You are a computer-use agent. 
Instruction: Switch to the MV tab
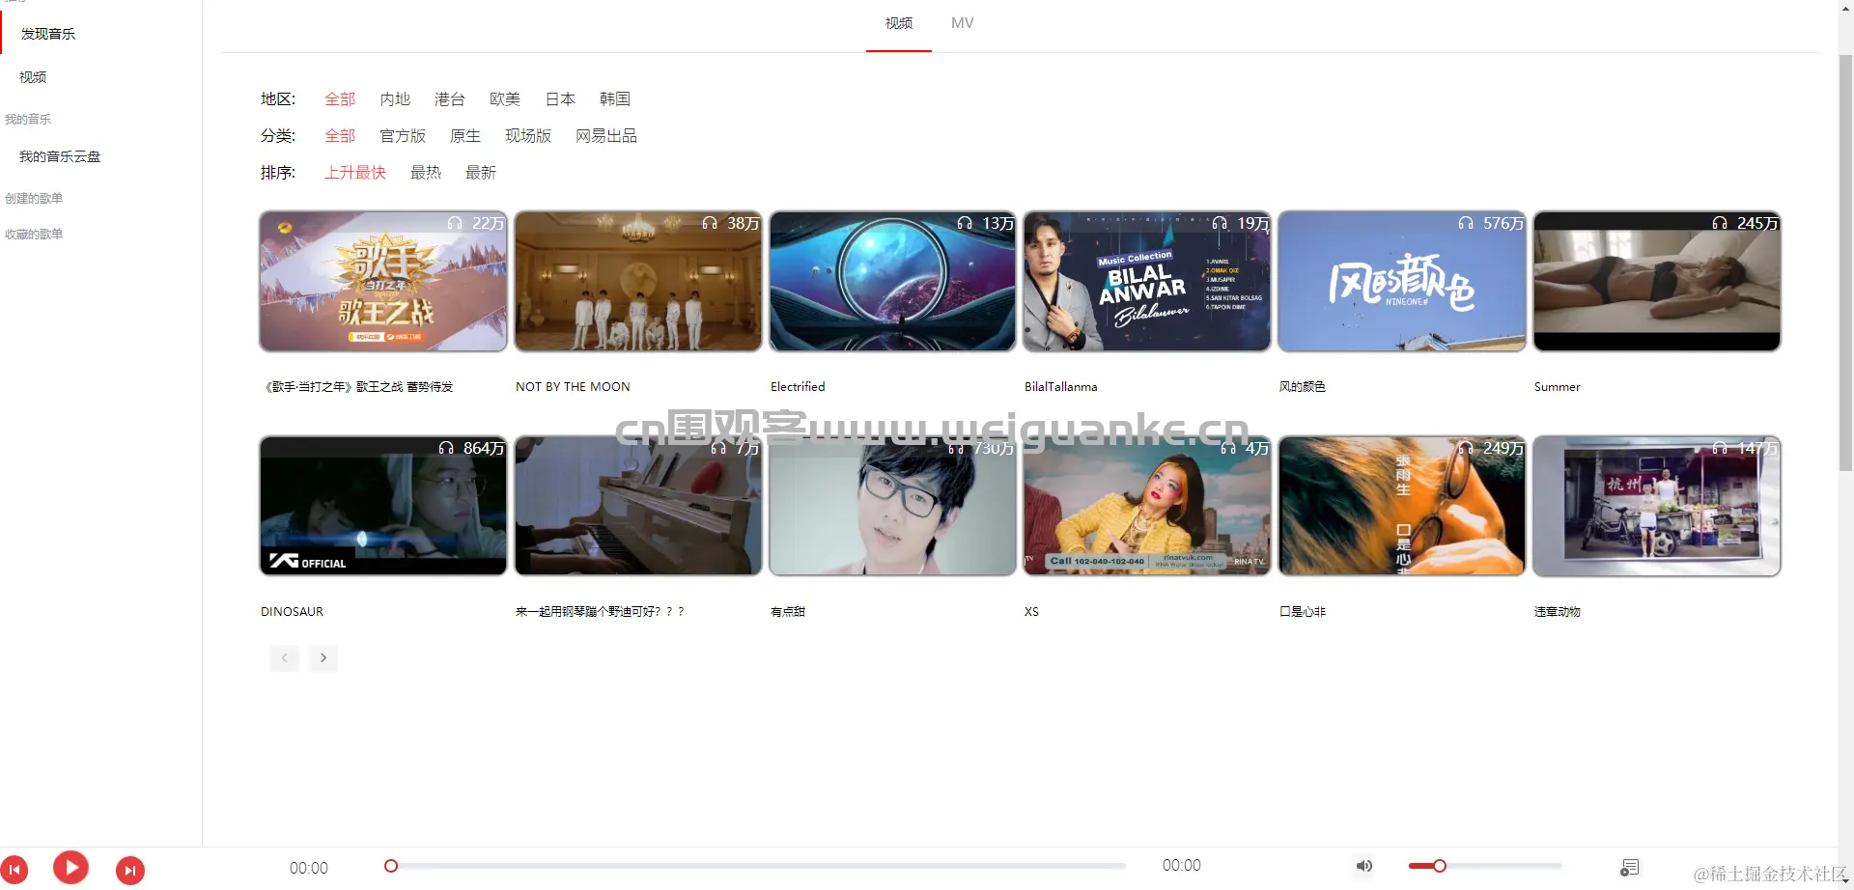pos(963,23)
